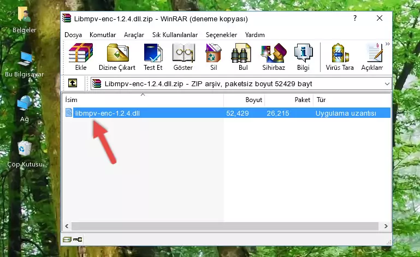Viewport: 420px width, 257px height.
Task: Open the Göster view tool
Action: [183, 57]
